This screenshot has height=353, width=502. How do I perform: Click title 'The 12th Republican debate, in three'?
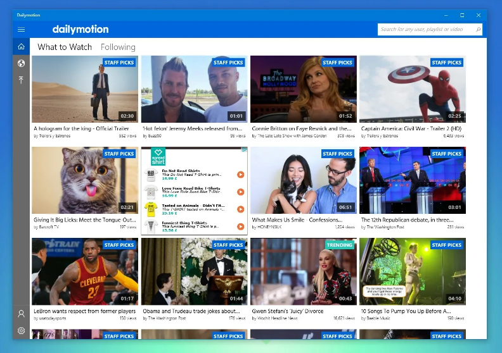407,220
